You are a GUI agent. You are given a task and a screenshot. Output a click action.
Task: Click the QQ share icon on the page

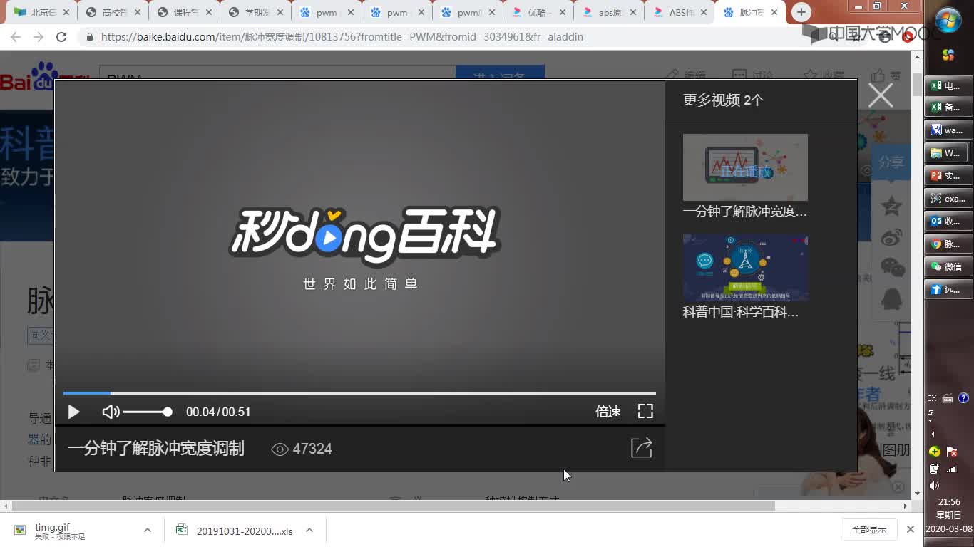[x=891, y=298]
